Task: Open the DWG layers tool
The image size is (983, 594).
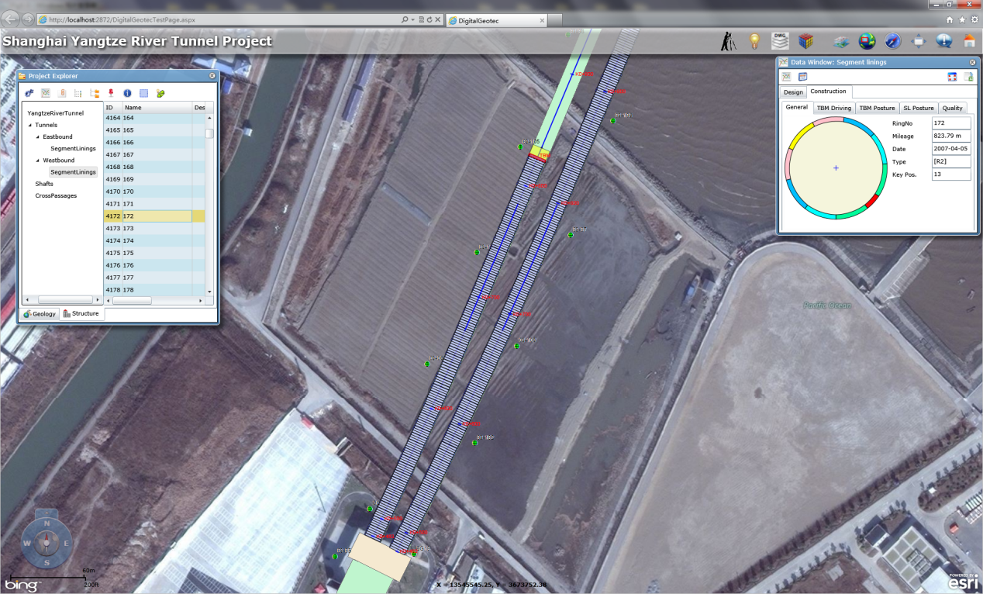Action: (780, 41)
